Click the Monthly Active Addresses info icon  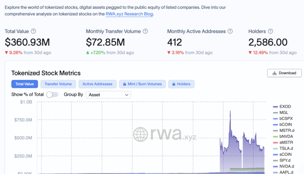230,31
